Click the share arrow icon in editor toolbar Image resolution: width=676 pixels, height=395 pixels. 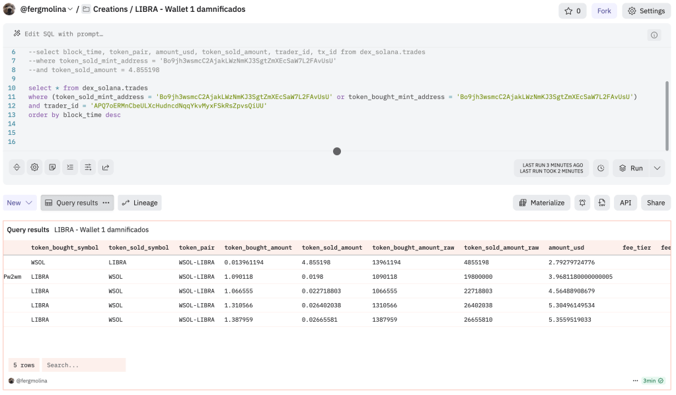(105, 168)
